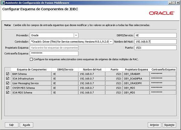Uncheck the BAM Schema checkbox
The height and width of the screenshot is (130, 181).
click(x=8, y=74)
